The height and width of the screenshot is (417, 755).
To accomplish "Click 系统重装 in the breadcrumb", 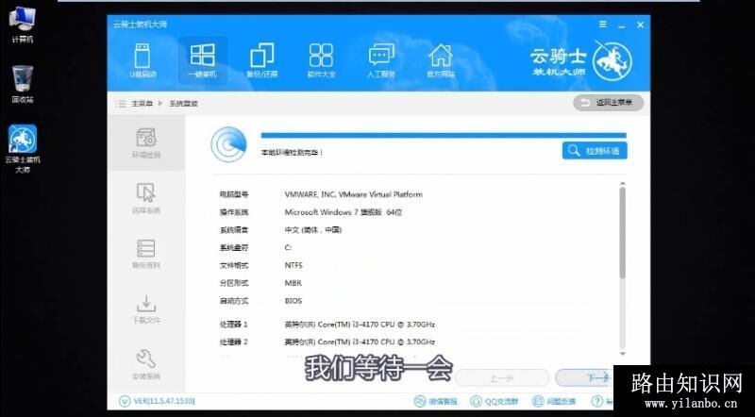I will pyautogui.click(x=183, y=104).
